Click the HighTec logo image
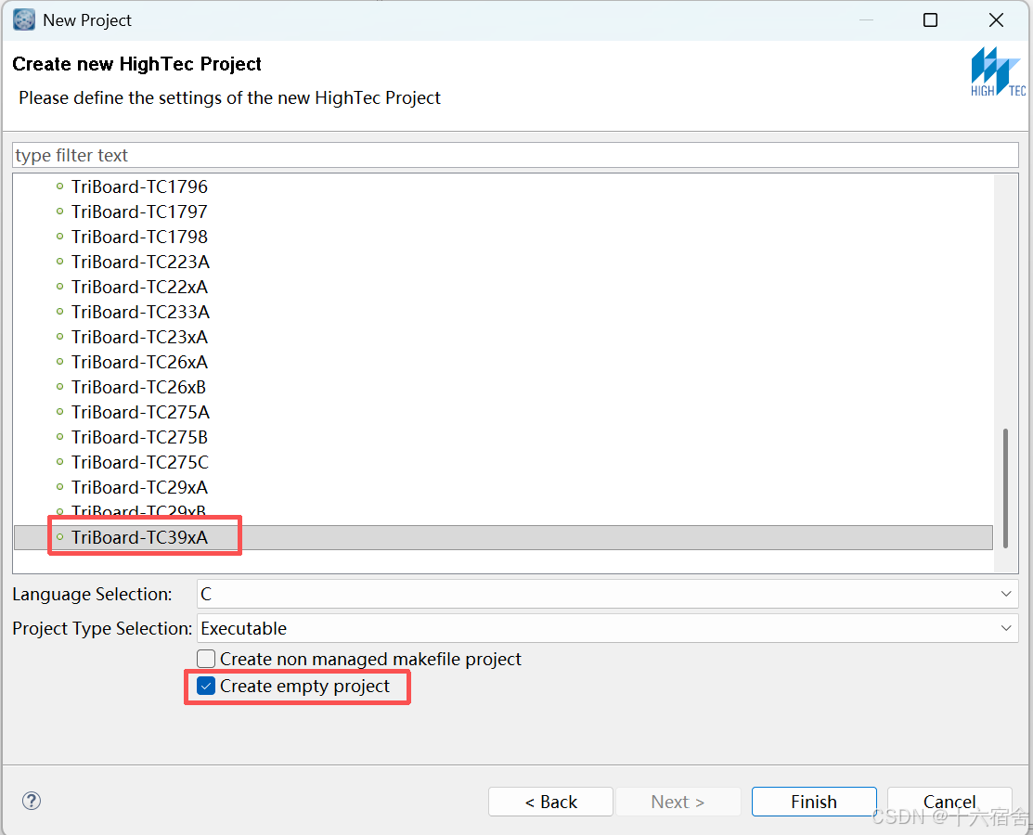The image size is (1033, 835). point(998,71)
